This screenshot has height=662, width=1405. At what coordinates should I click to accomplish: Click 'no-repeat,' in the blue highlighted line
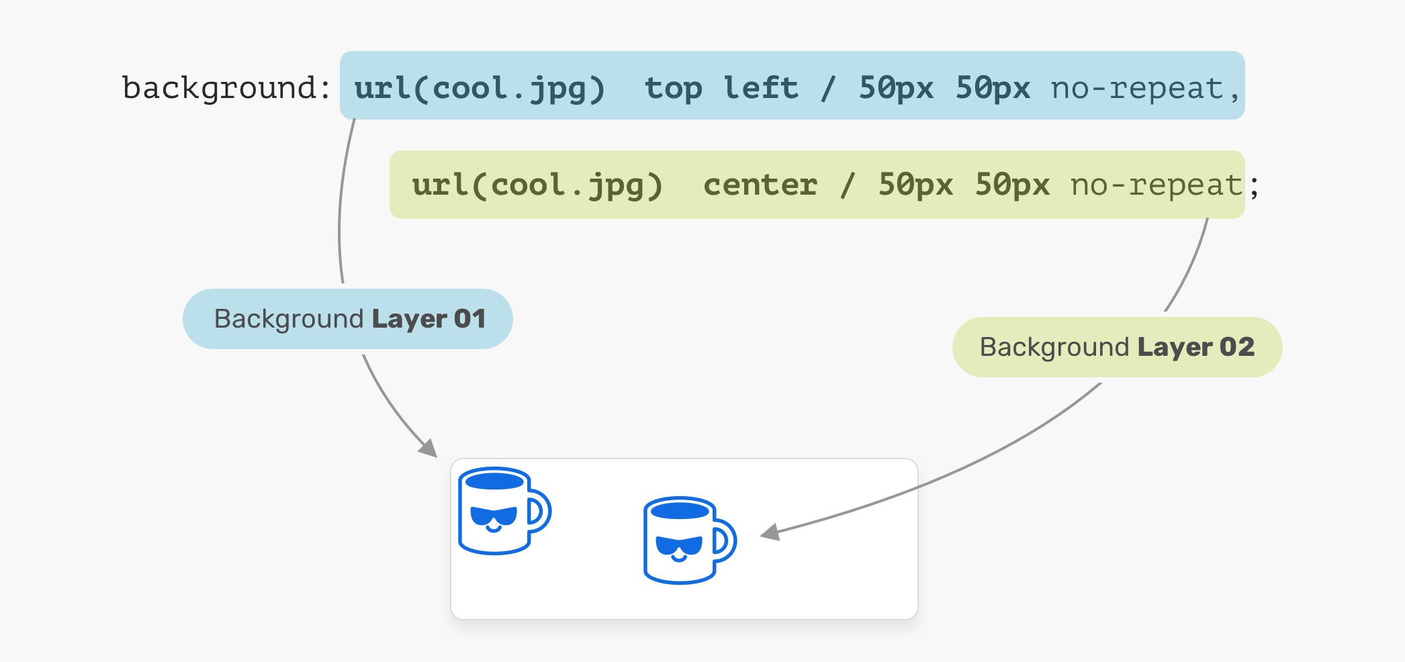pyautogui.click(x=1146, y=89)
